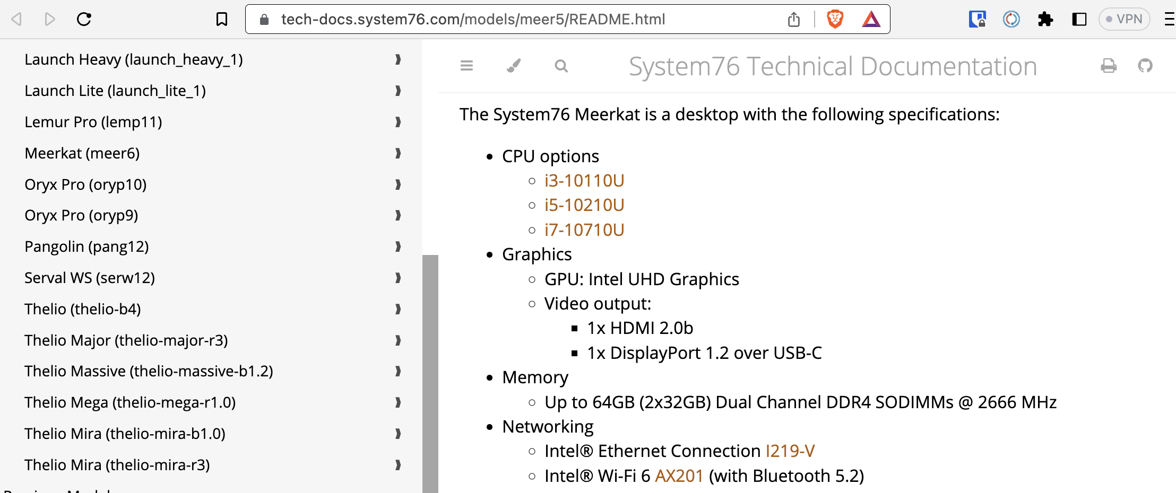Expand the Oryx Pro (oryp10) arrow
This screenshot has width=1176, height=493.
398,184
